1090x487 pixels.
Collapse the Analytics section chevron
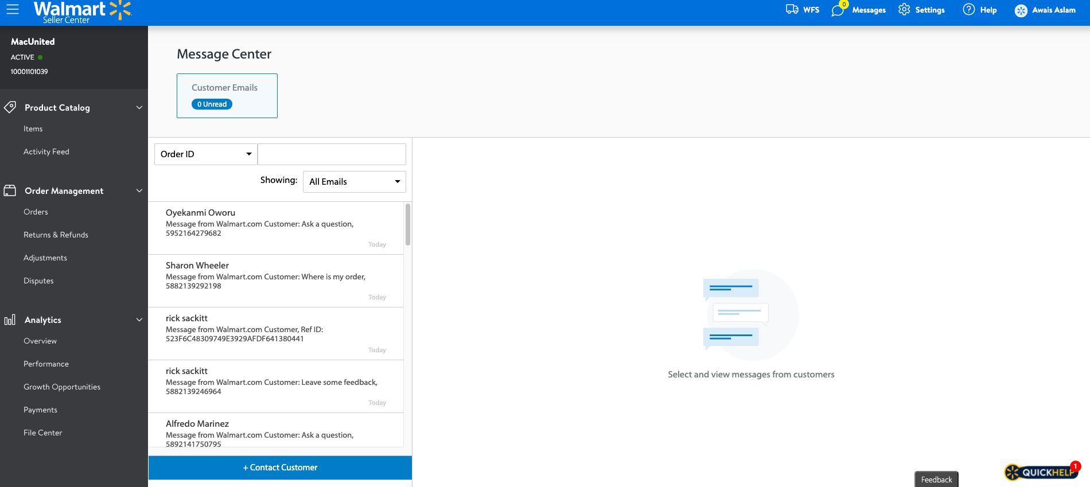(x=139, y=320)
